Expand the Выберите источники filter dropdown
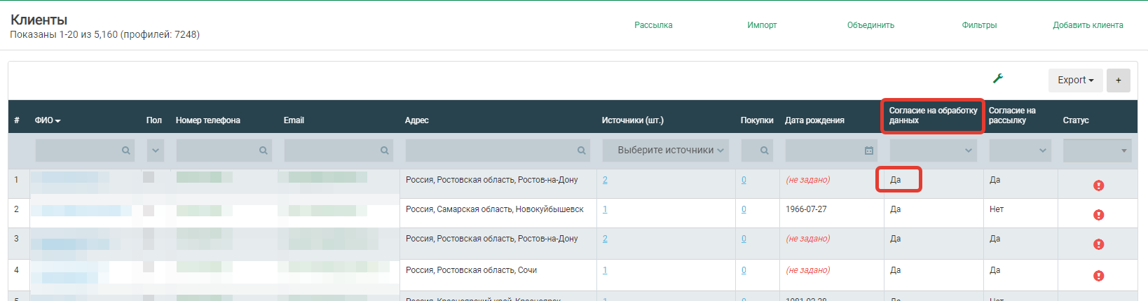 click(665, 150)
